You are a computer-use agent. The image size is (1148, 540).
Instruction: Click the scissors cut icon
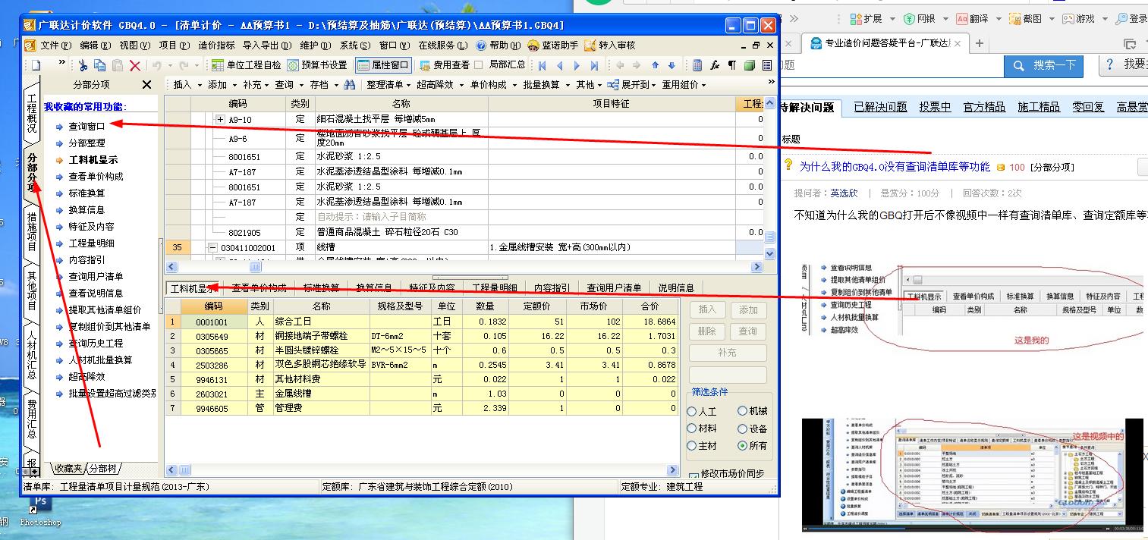(x=83, y=65)
